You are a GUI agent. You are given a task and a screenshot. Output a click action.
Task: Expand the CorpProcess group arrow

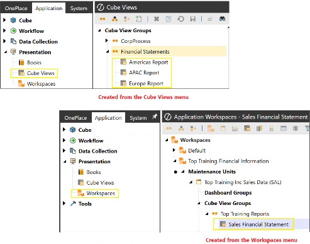[107, 41]
